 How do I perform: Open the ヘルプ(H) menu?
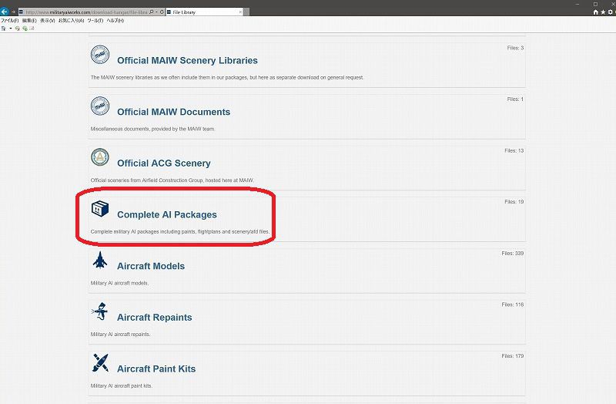pos(115,21)
